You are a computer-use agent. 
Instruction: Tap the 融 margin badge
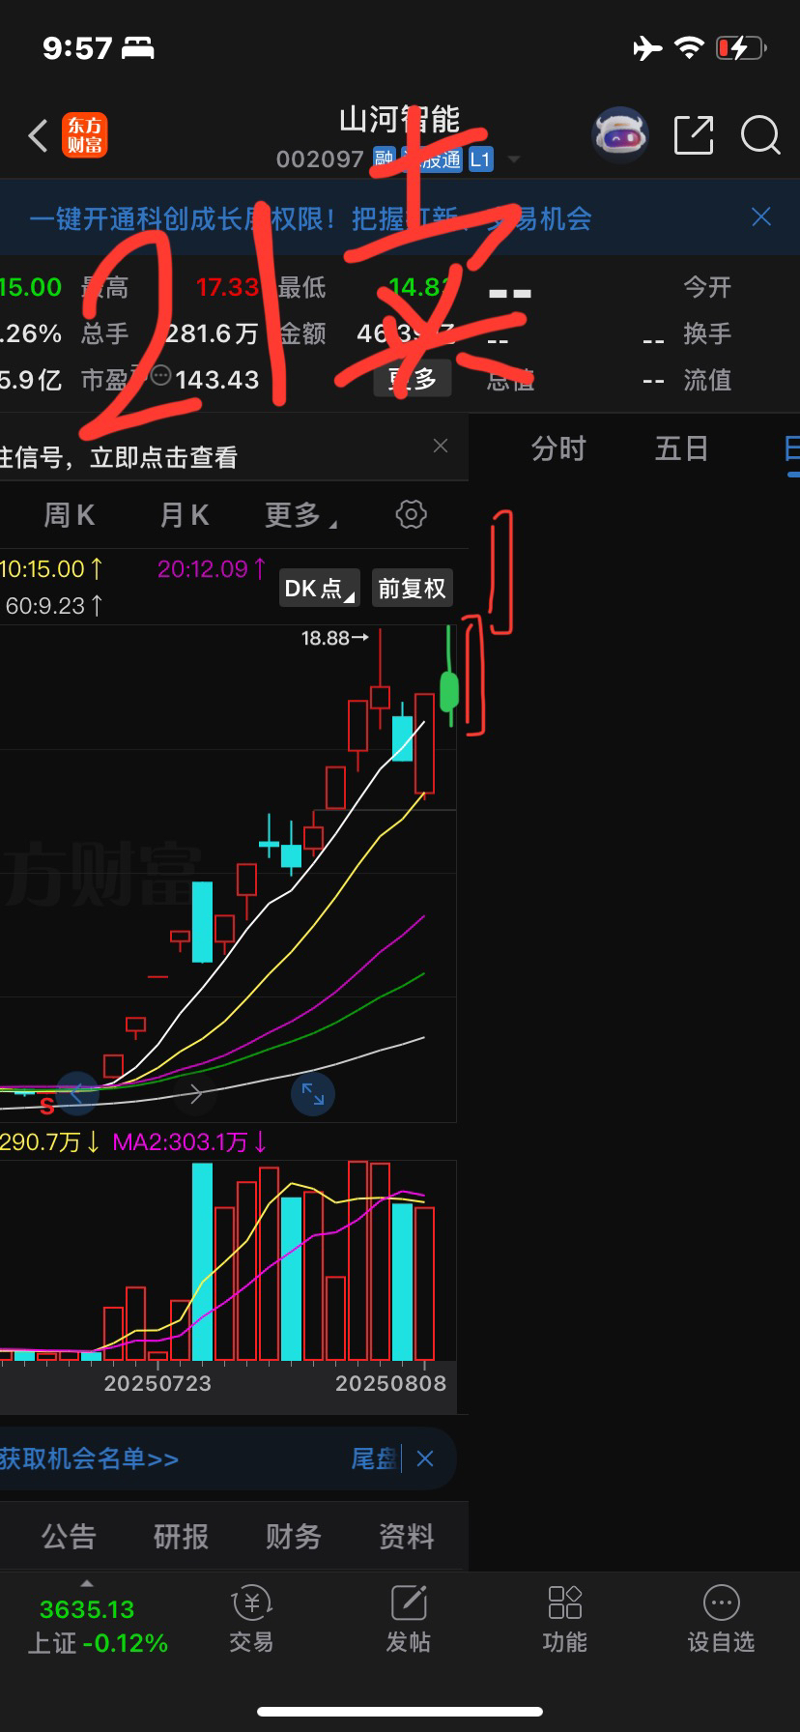384,159
